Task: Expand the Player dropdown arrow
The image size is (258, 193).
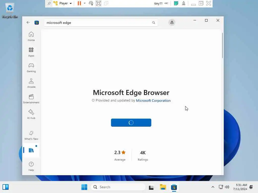Action: pos(71,4)
